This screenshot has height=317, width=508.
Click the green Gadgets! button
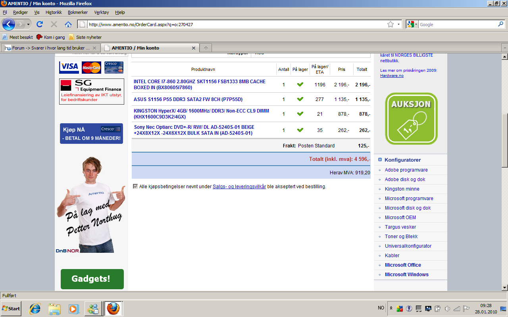[92, 279]
